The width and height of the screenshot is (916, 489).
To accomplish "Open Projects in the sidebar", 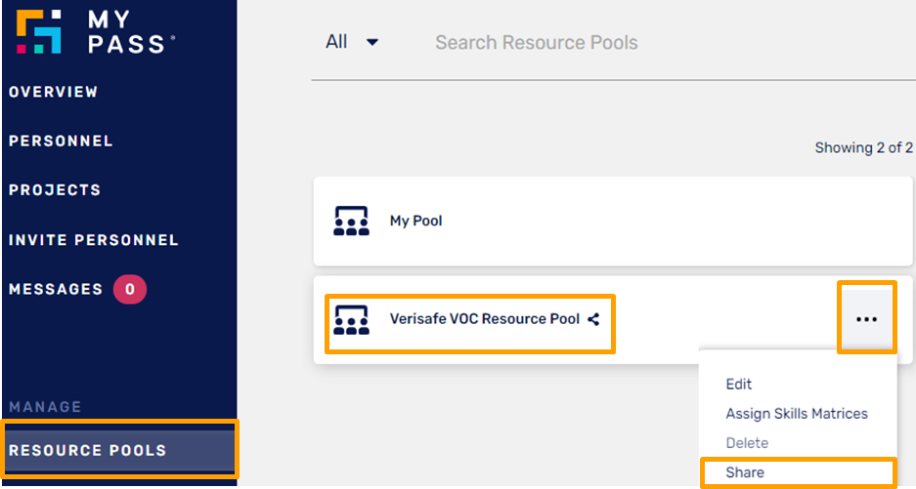I will coord(55,190).
